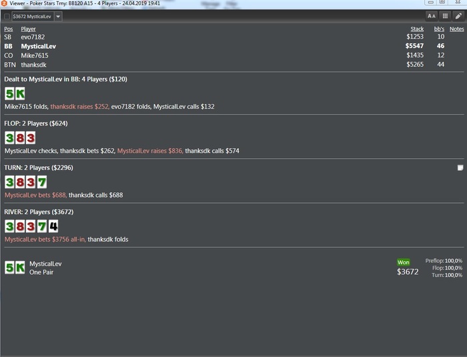Click the K hole card at the top
This screenshot has height=357, width=467.
point(20,93)
